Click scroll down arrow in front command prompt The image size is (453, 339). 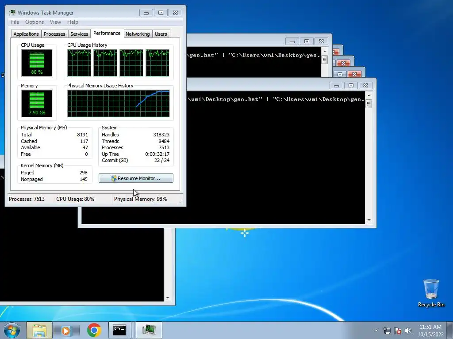coord(369,220)
